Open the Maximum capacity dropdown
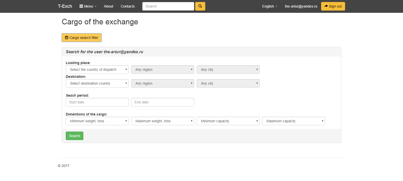This screenshot has width=403, height=181. coord(294,121)
